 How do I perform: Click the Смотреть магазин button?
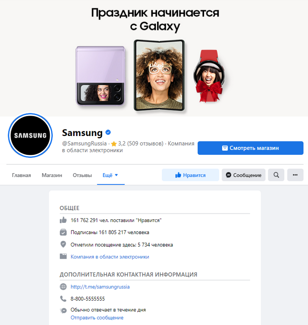pyautogui.click(x=251, y=148)
